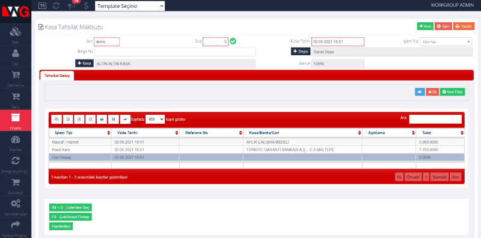
Task: Click the Belge No input field
Action: coord(175,52)
